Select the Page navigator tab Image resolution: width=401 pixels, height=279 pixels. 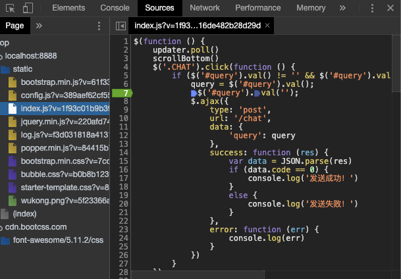point(15,26)
